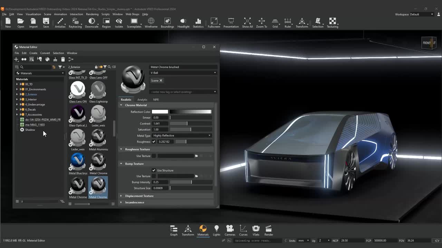Show Boundings in the viewport

pyautogui.click(x=167, y=23)
